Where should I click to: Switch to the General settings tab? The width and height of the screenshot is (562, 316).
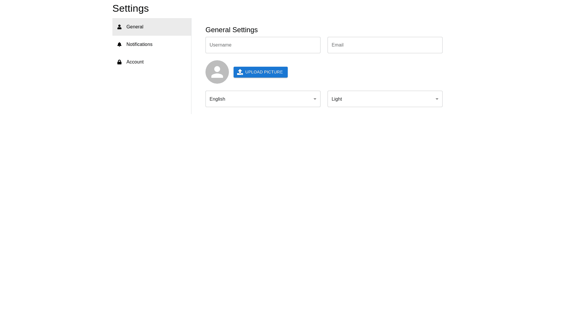(152, 27)
